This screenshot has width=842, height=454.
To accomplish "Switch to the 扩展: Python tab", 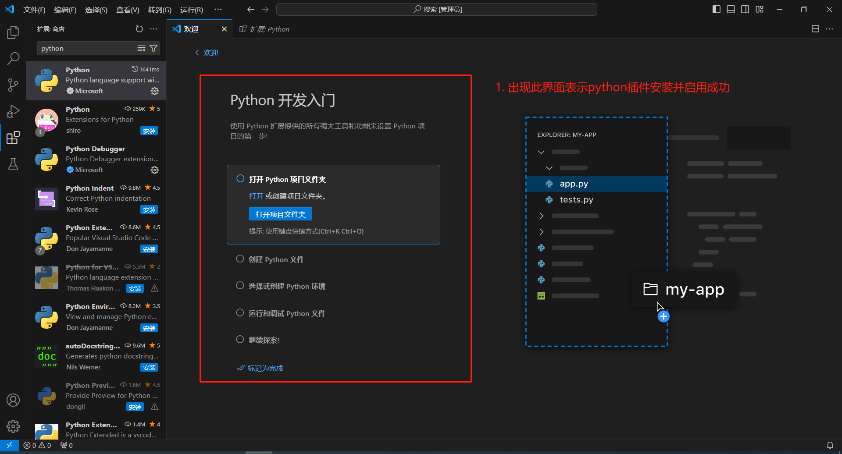I will [268, 29].
